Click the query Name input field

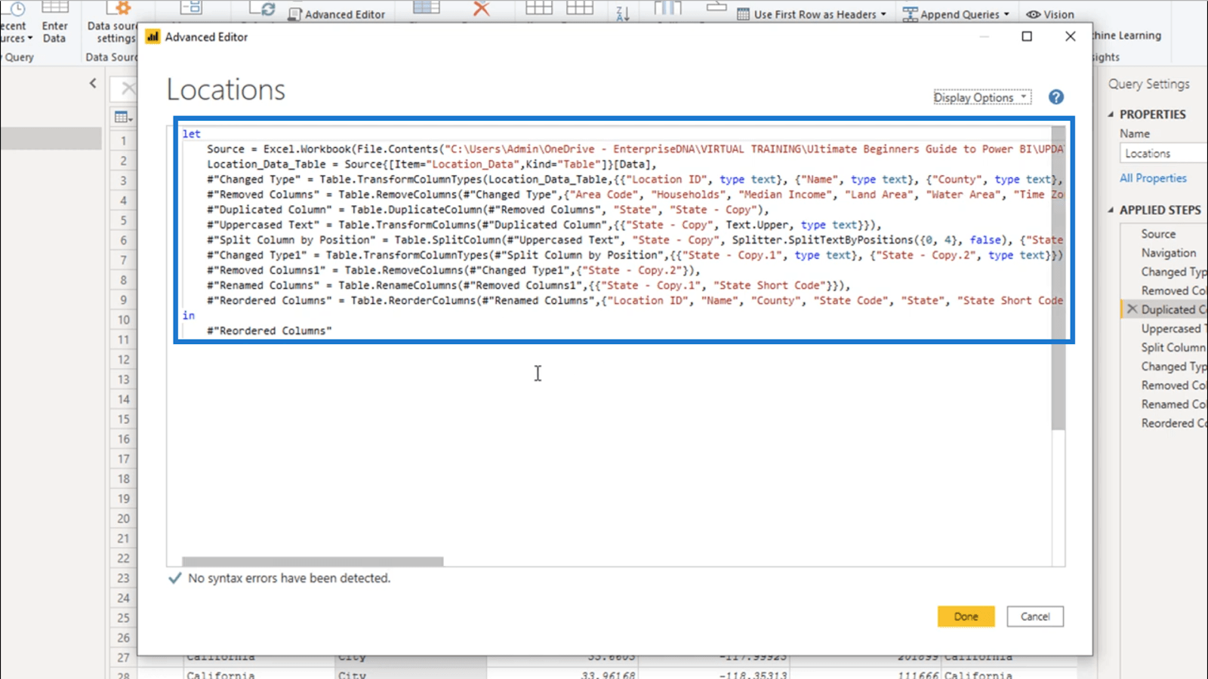(x=1163, y=153)
